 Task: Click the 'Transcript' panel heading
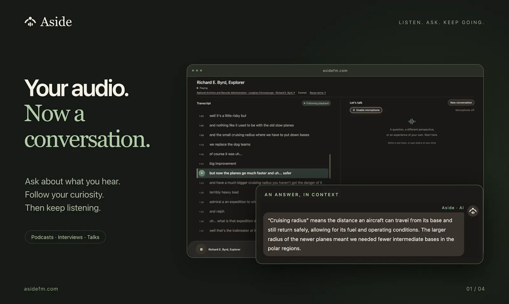204,103
